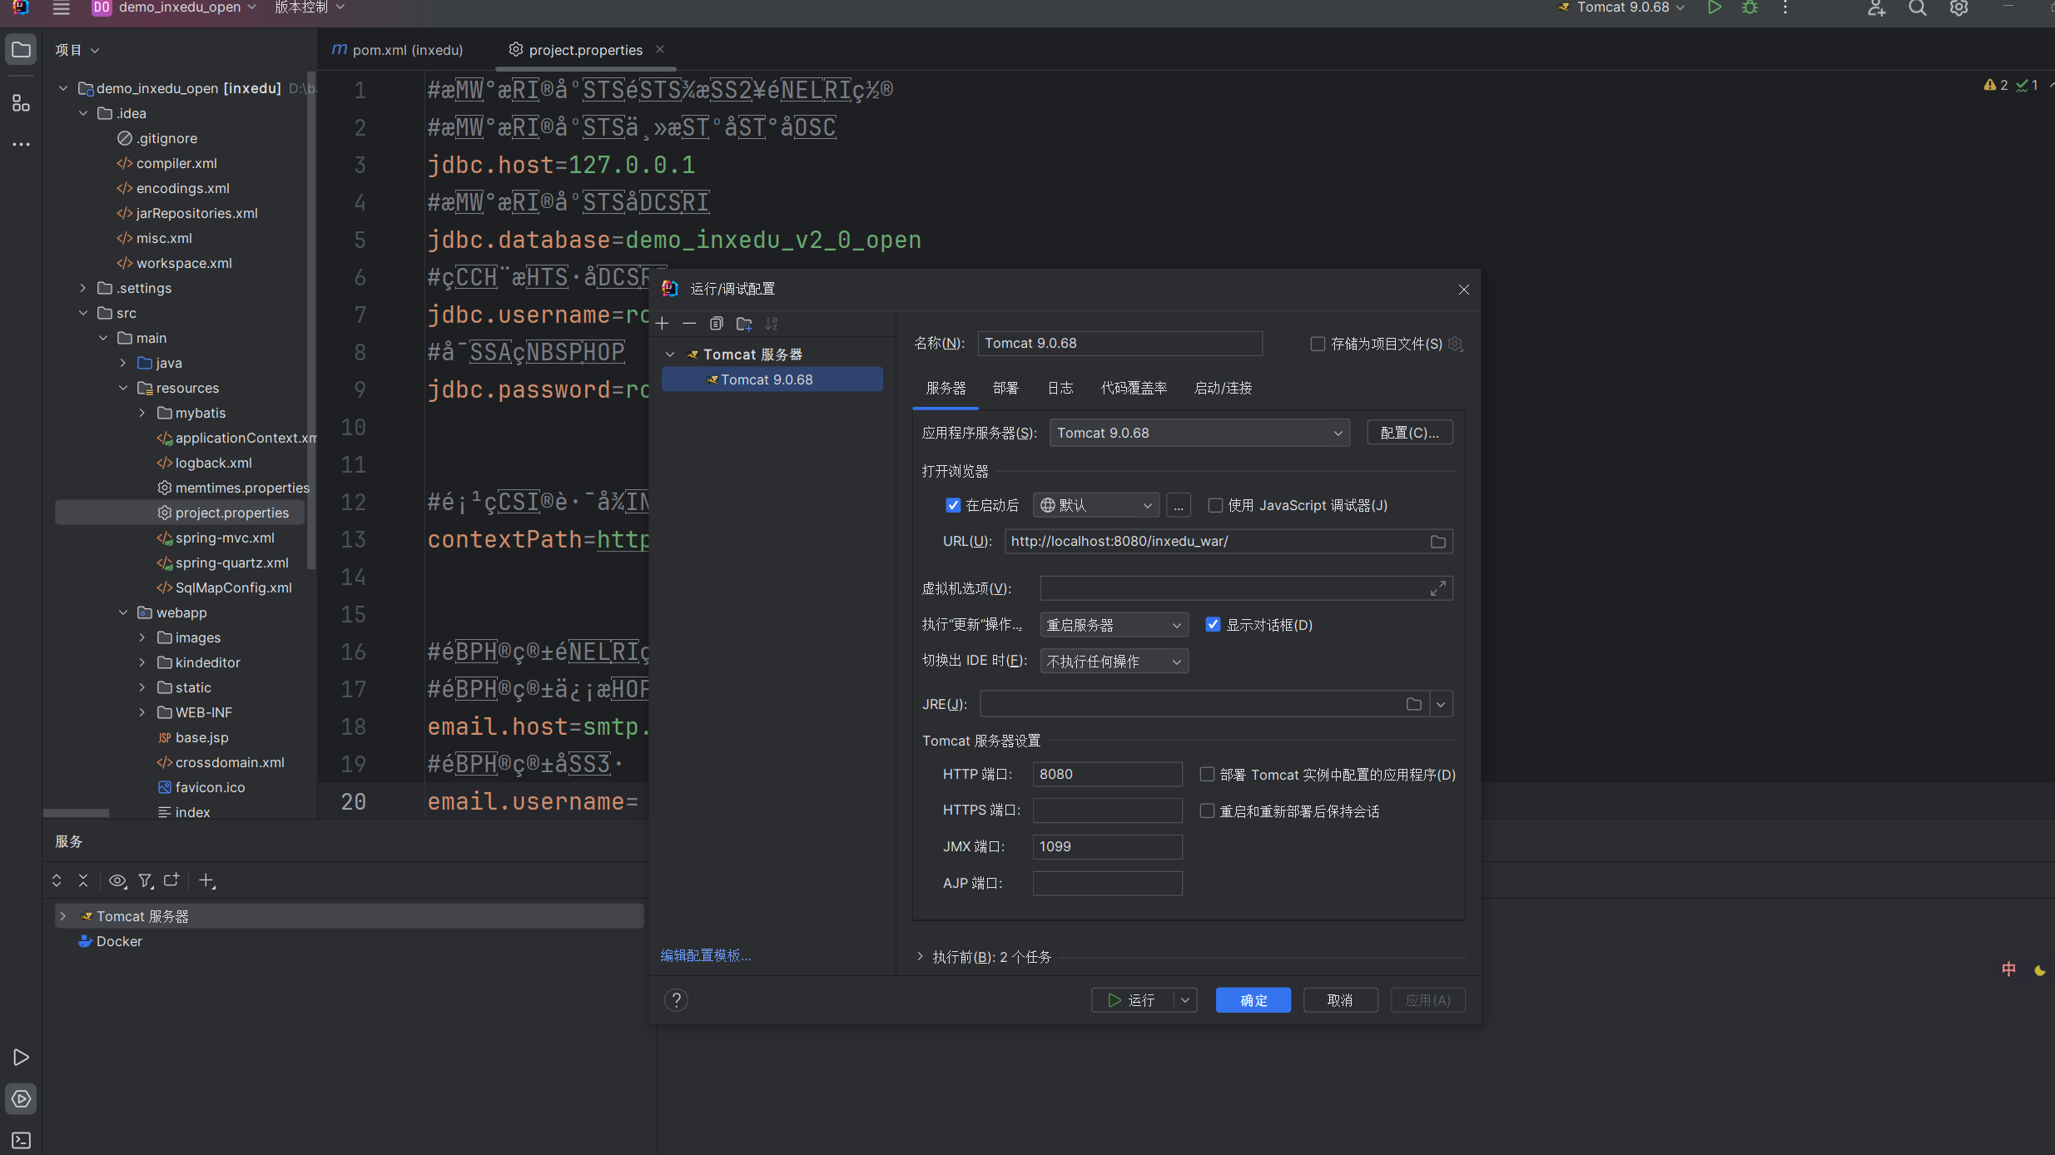Click the 确定 button
This screenshot has height=1155, width=2055.
(1253, 1000)
